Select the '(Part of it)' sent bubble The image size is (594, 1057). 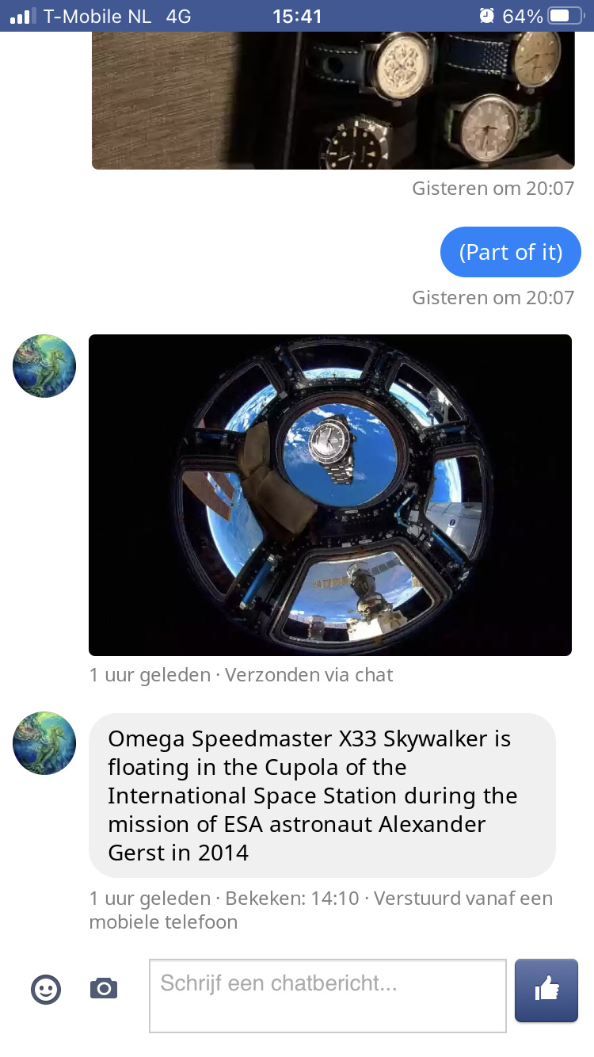(x=511, y=252)
